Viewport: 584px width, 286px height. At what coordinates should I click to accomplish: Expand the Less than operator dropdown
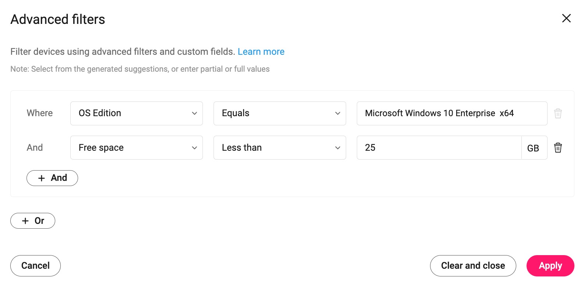[279, 148]
